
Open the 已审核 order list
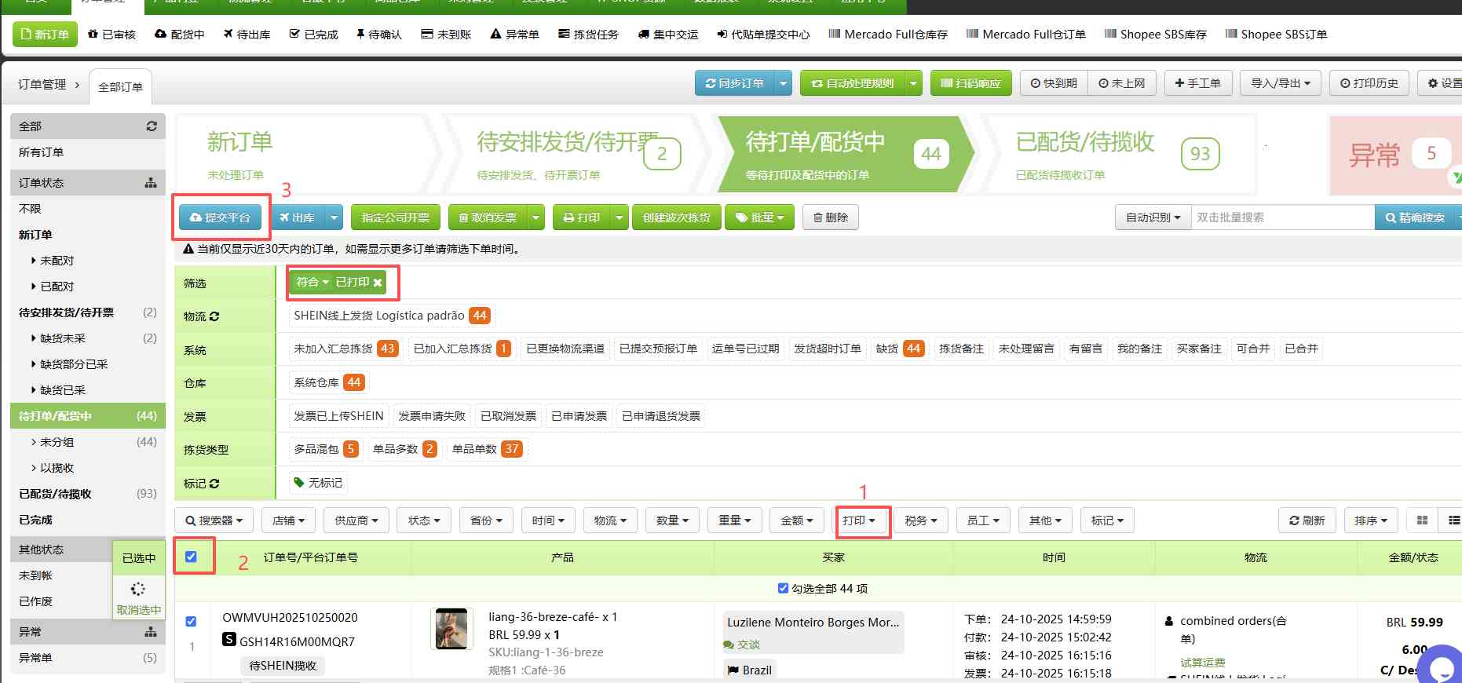tap(111, 35)
